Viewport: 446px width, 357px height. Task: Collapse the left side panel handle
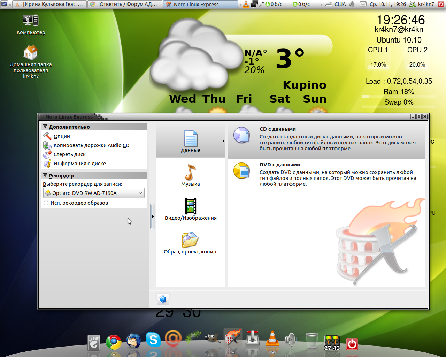(153, 216)
